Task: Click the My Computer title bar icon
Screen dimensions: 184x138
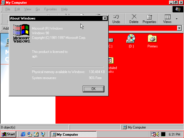Action: coord(3,3)
